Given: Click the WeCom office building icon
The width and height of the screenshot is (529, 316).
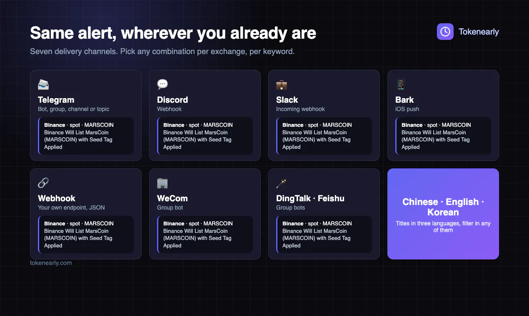Looking at the screenshot, I should 162,183.
